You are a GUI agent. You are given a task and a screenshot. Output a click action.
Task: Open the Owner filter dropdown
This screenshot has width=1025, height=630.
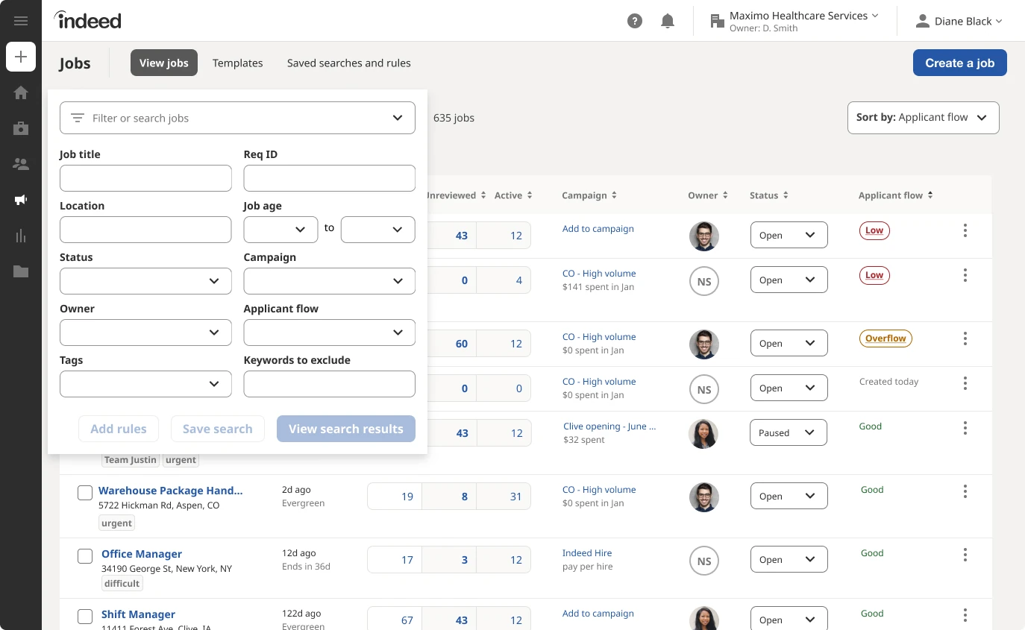coord(145,333)
